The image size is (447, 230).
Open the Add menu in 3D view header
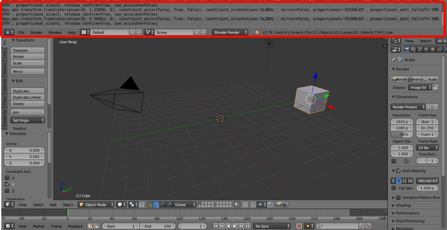[x=53, y=204]
